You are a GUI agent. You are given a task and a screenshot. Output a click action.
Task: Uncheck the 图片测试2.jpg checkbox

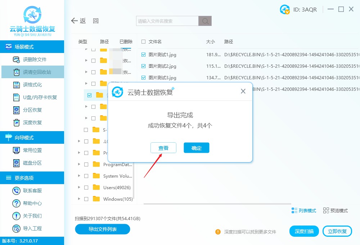point(144,66)
